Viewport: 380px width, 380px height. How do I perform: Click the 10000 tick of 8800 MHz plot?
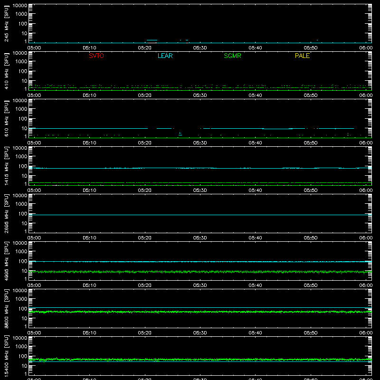pos(20,291)
